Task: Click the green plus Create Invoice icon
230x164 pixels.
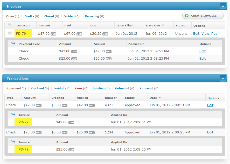Action: [x=187, y=16]
